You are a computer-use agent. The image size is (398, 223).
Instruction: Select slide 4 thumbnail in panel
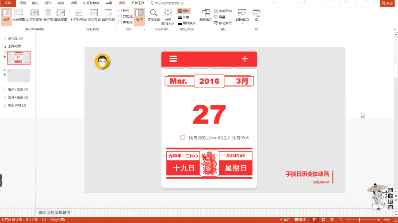[19, 75]
